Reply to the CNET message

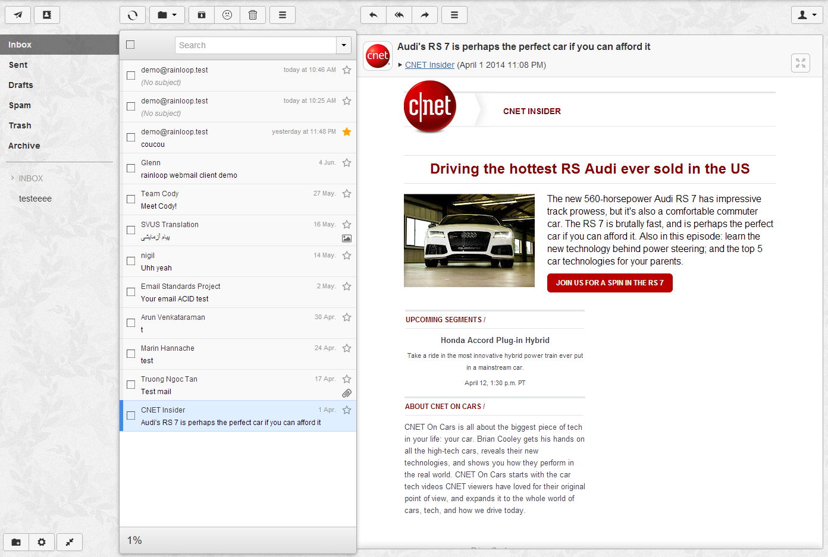(x=374, y=15)
